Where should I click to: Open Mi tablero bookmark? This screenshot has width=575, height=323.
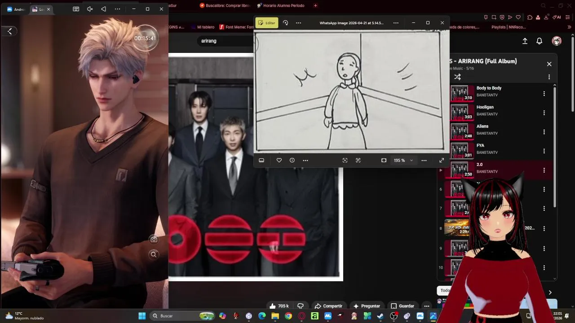[x=203, y=27]
